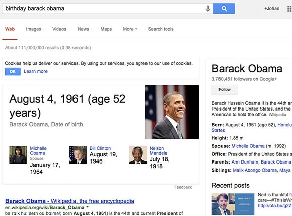Open the Barack Obama Wikipedia result

[x=69, y=201]
